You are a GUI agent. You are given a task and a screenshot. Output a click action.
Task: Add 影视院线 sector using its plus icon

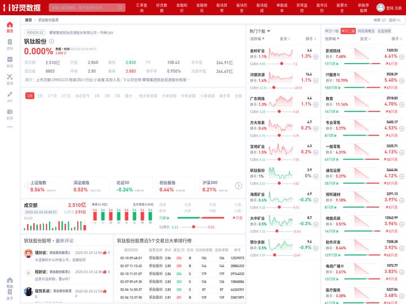(x=401, y=57)
